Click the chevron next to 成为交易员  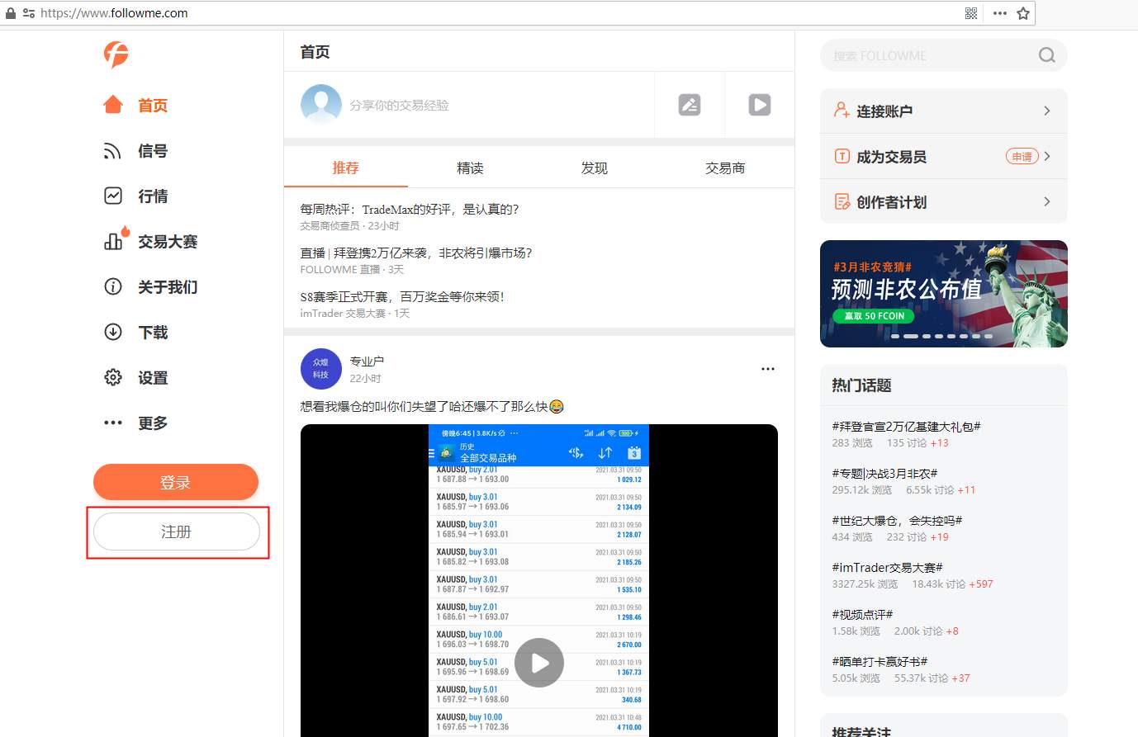click(x=1047, y=156)
